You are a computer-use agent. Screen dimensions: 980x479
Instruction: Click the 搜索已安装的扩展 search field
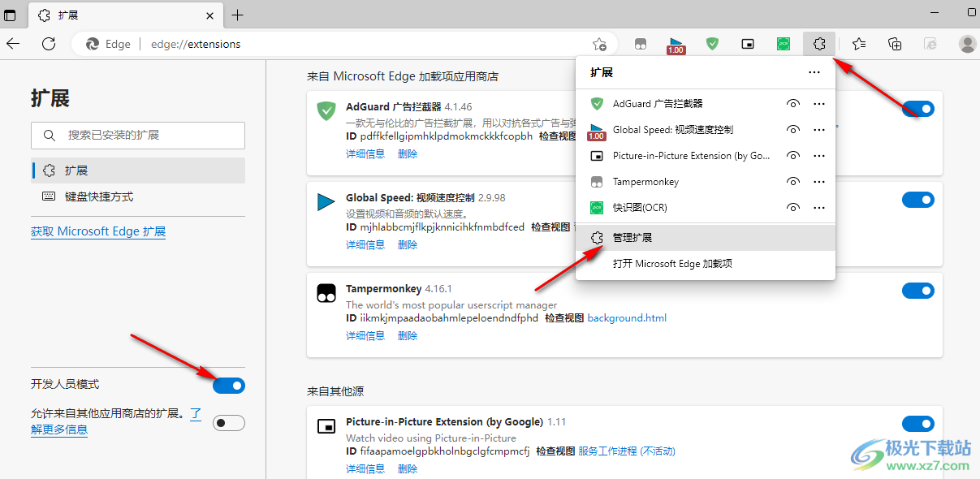(138, 136)
